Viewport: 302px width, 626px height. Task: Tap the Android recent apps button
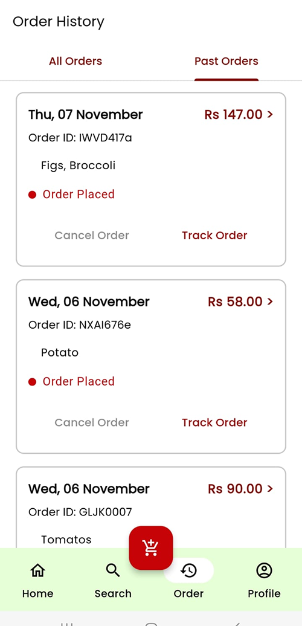(66, 624)
